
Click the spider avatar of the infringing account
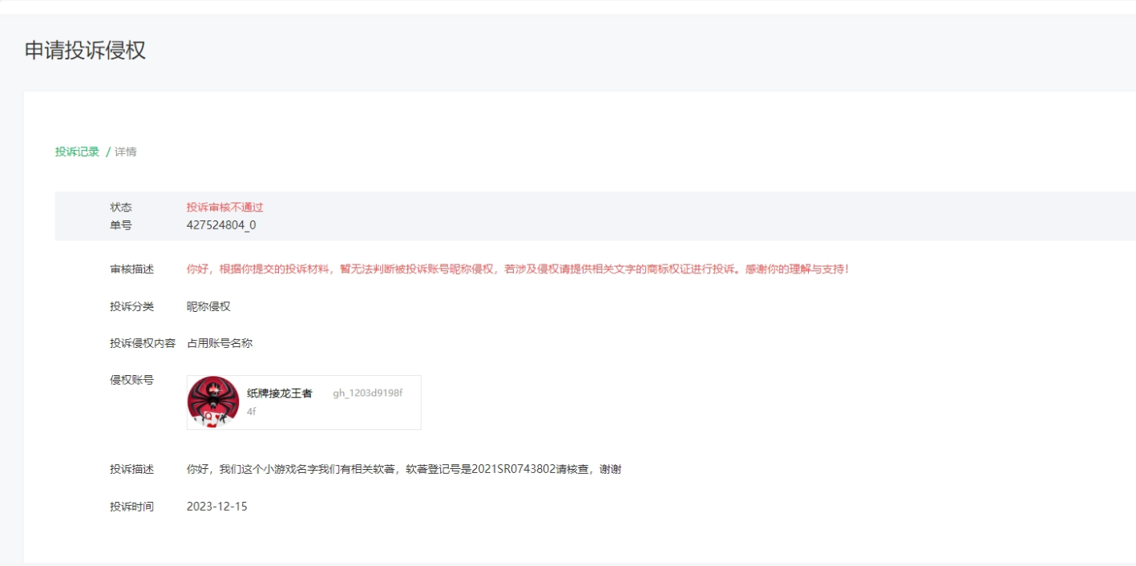pyautogui.click(x=213, y=402)
